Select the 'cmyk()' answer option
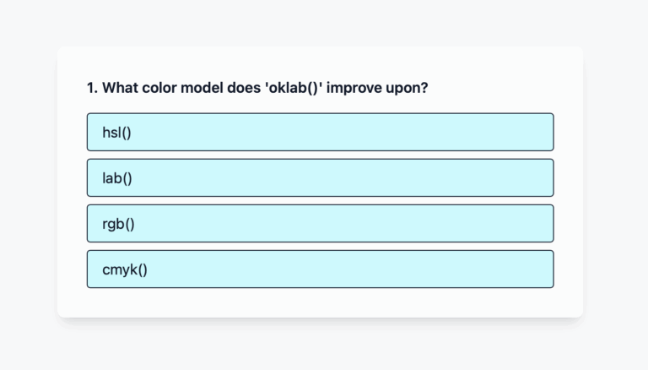This screenshot has height=370, width=648. point(320,269)
